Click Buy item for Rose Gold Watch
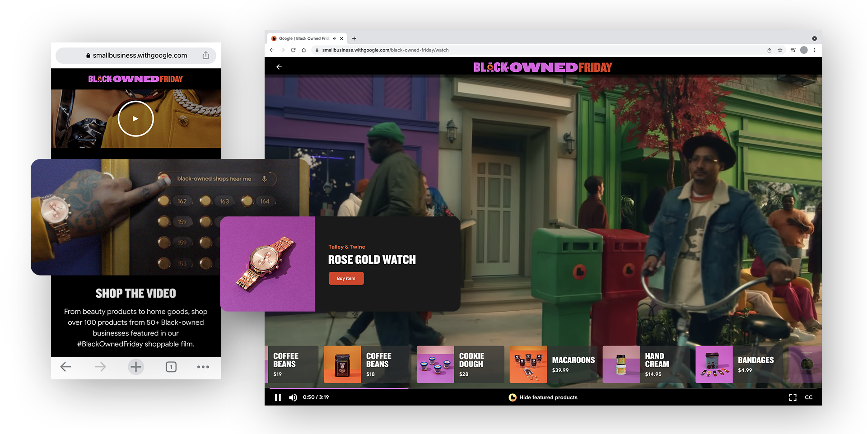This screenshot has width=867, height=434. pyautogui.click(x=346, y=278)
